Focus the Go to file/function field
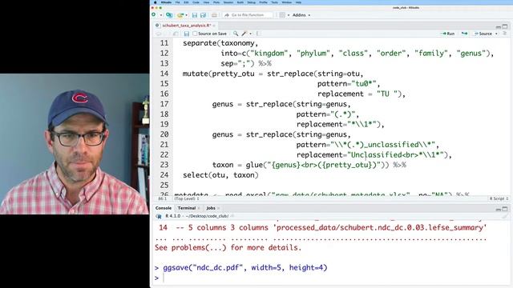This screenshot has width=513, height=288. pyautogui.click(x=248, y=15)
